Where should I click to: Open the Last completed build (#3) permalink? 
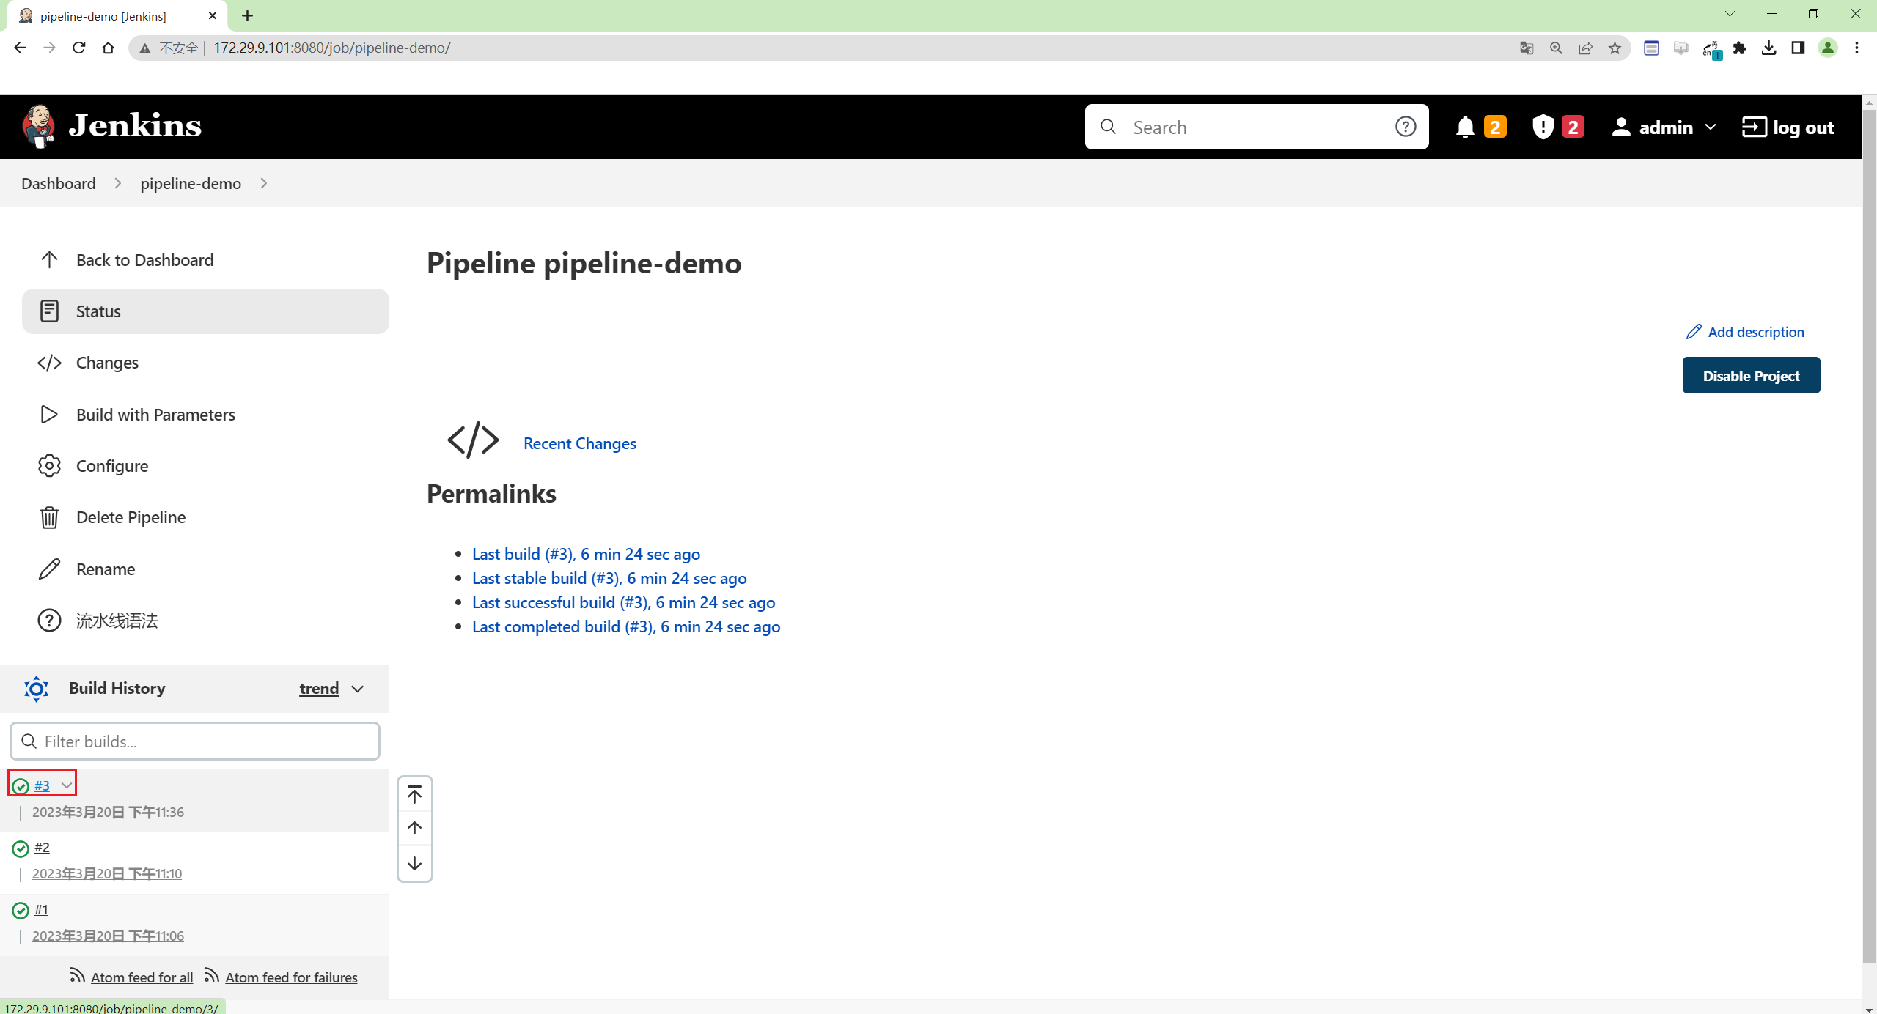[x=626, y=626]
